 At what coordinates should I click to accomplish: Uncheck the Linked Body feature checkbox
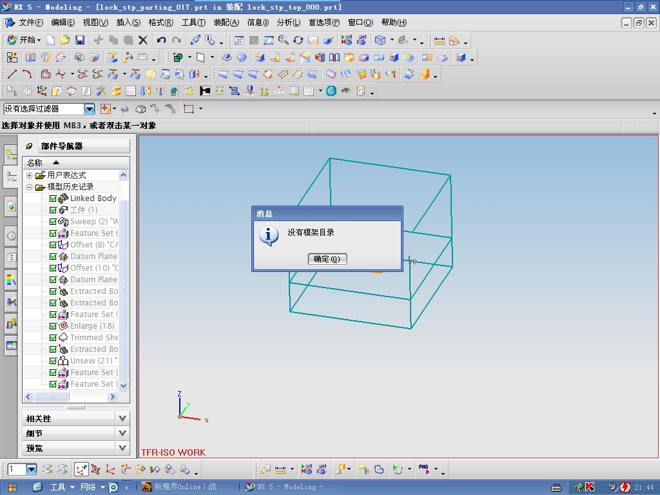click(53, 199)
